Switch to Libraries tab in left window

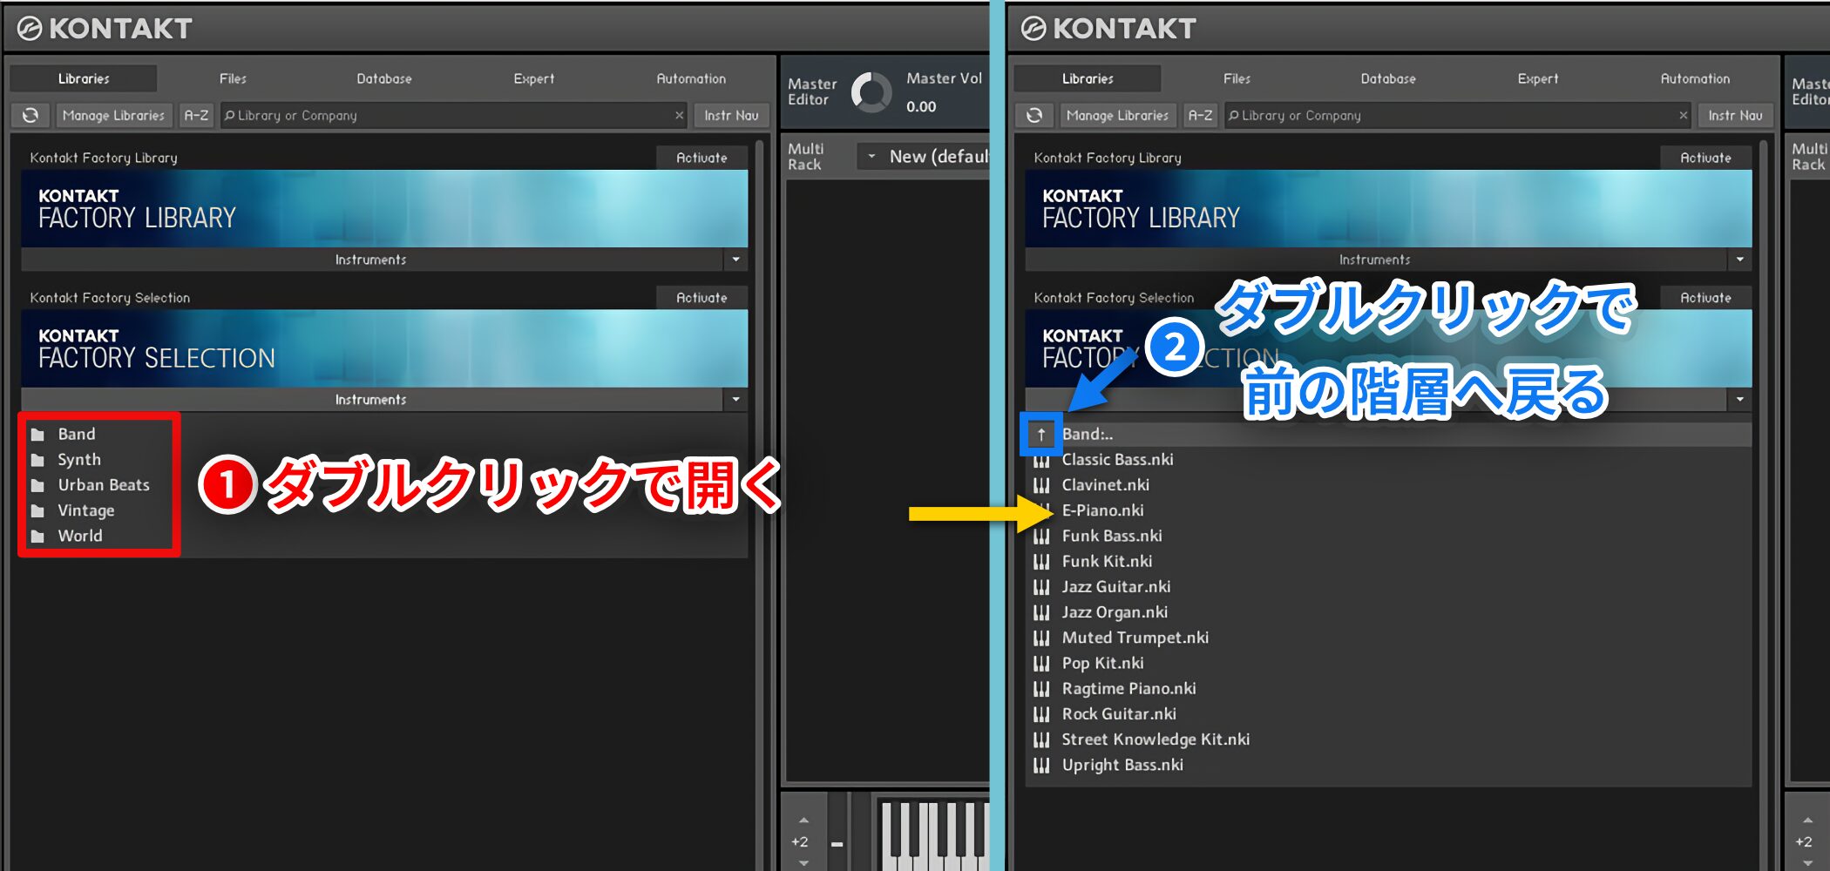[84, 78]
